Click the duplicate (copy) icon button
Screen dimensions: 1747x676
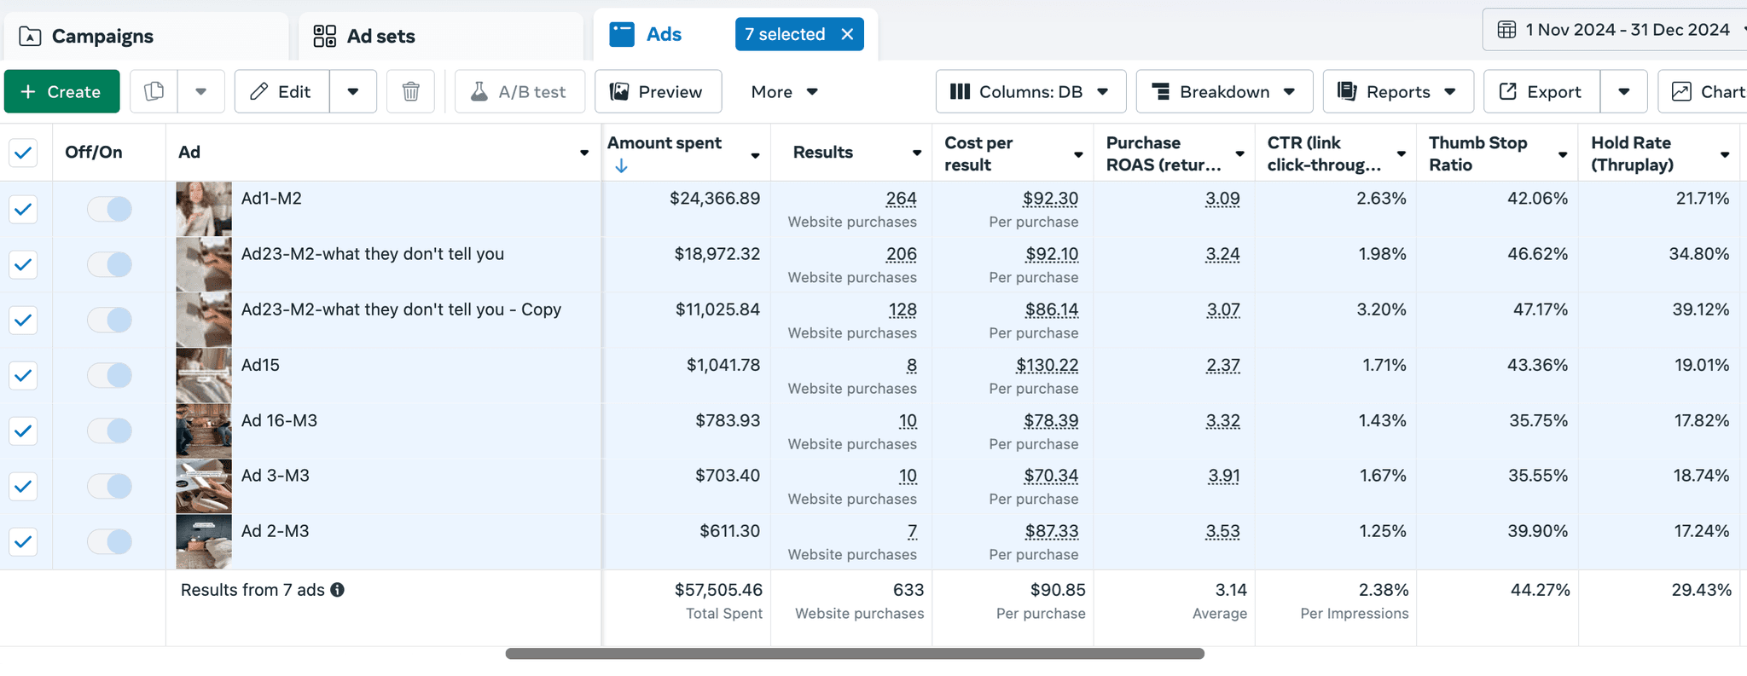point(154,91)
